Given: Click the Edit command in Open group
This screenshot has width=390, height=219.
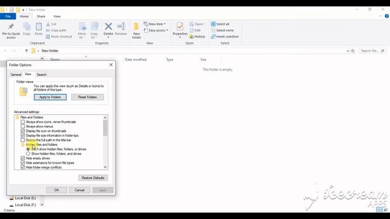Looking at the screenshot, I should pos(195,30).
